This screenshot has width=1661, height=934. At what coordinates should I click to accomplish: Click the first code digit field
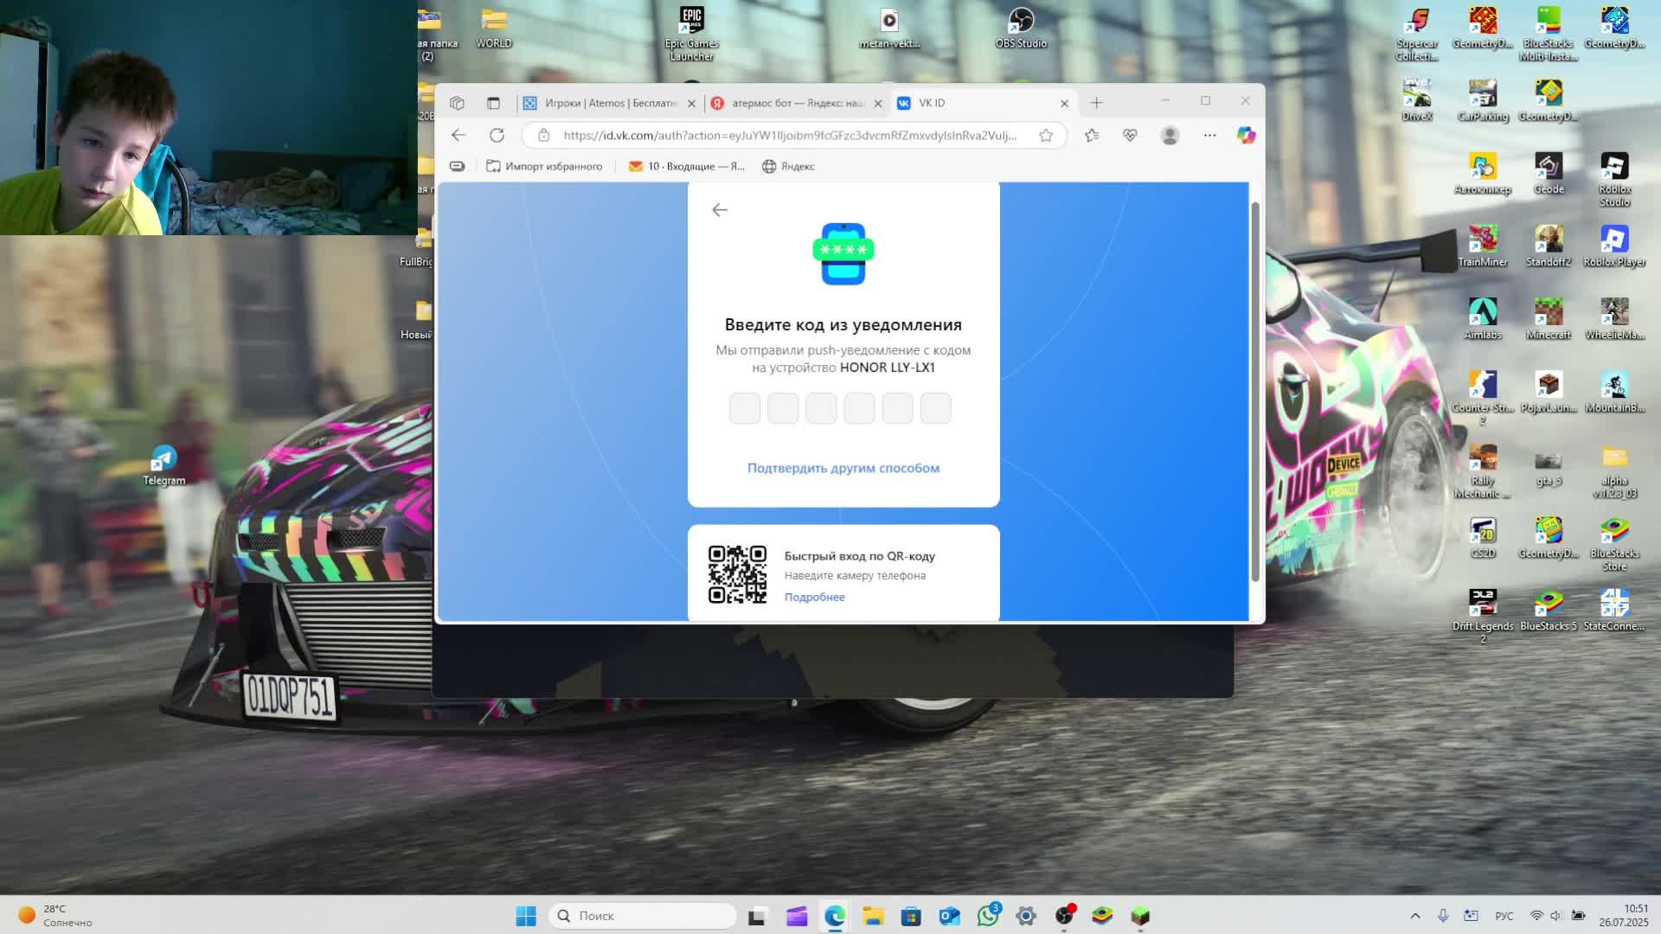(745, 408)
